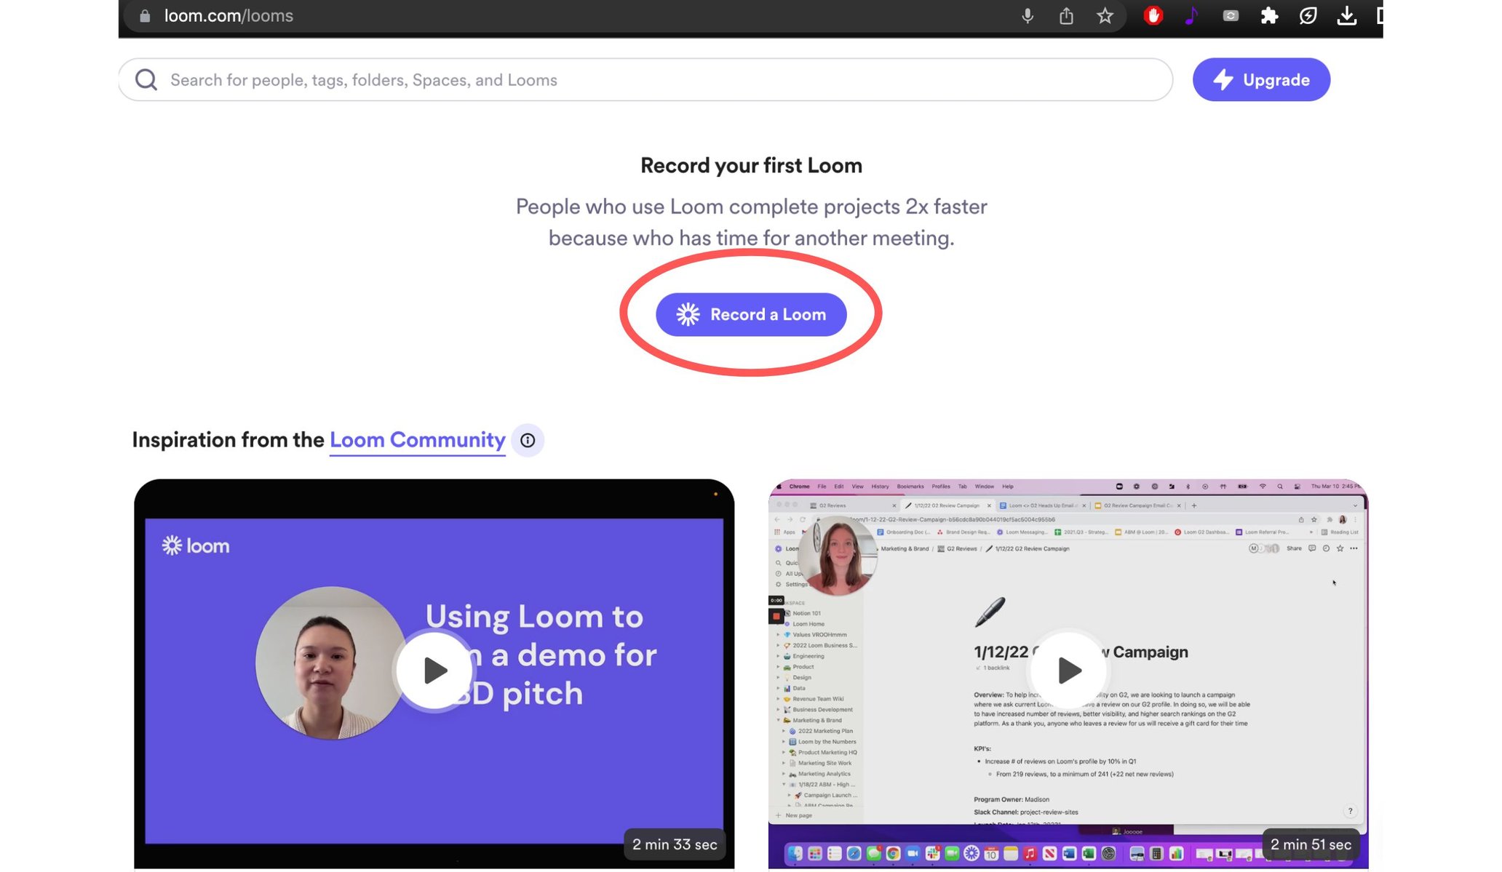1502x872 pixels.
Task: Toggle the bookmark star for this page
Action: 1104,15
